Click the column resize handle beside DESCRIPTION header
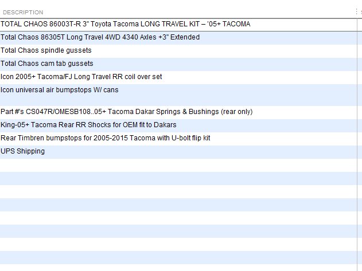This screenshot has width=362, height=271. pyautogui.click(x=357, y=12)
